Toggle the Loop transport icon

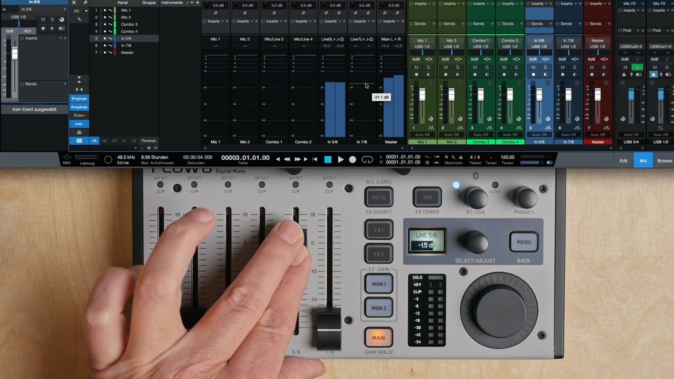click(367, 160)
